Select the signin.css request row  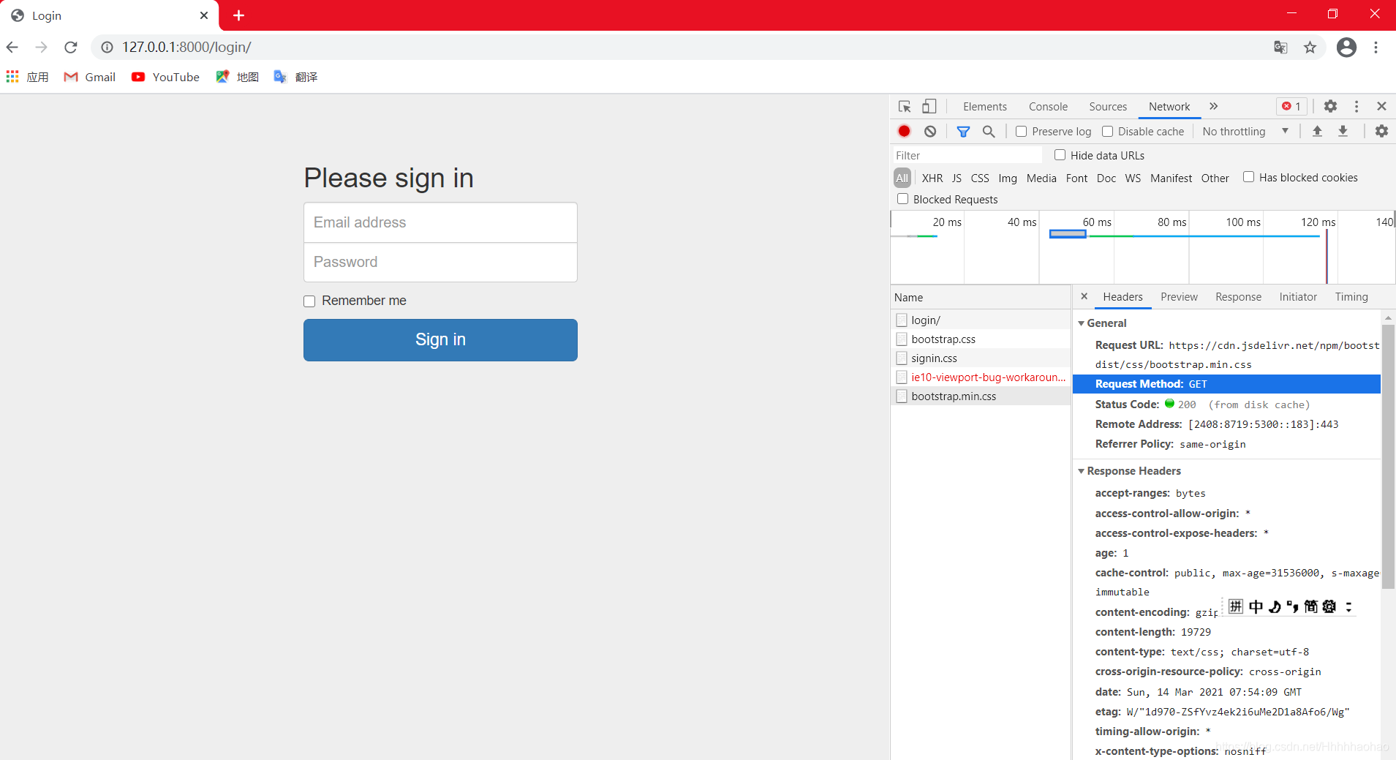pos(981,358)
